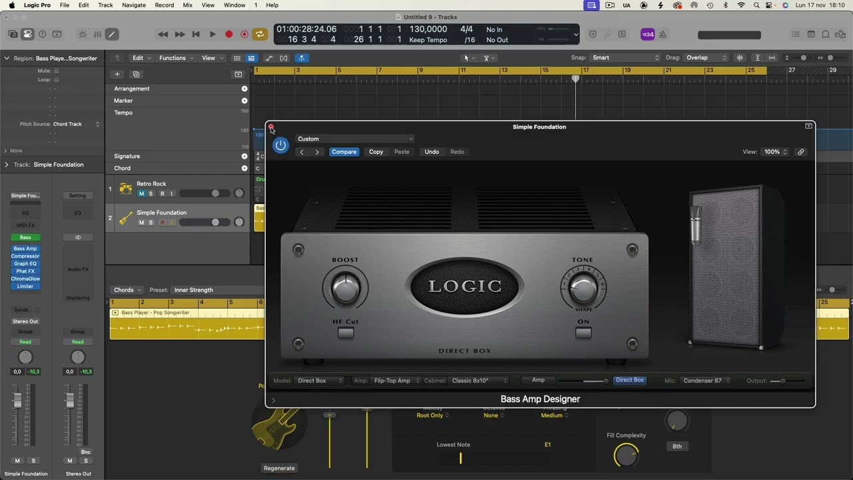
Task: Open the Custom preset dropdown
Action: (355, 139)
